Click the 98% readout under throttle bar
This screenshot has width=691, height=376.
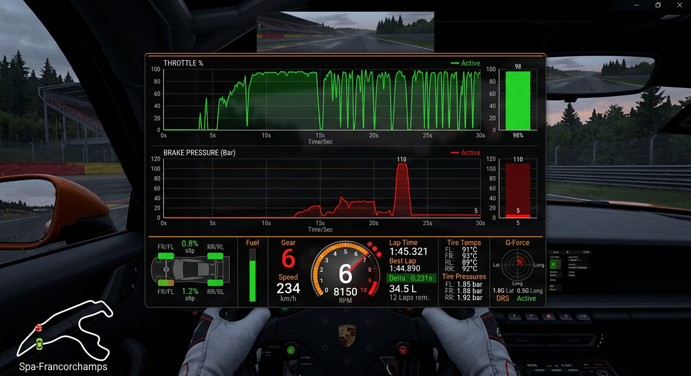pos(518,135)
